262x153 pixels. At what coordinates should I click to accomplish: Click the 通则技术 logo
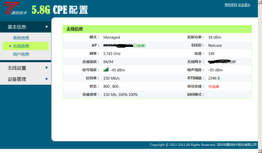click(x=15, y=8)
